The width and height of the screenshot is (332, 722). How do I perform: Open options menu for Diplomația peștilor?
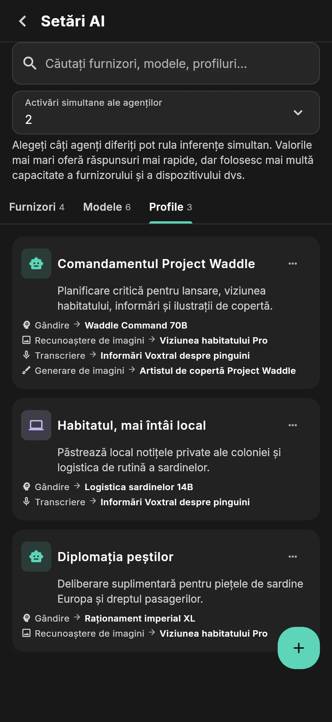(x=293, y=557)
